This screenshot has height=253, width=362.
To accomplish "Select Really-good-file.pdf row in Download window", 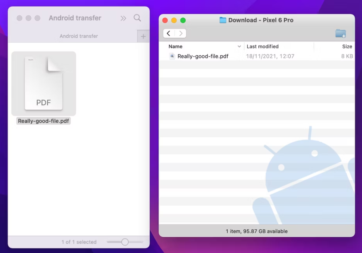I will click(x=257, y=56).
